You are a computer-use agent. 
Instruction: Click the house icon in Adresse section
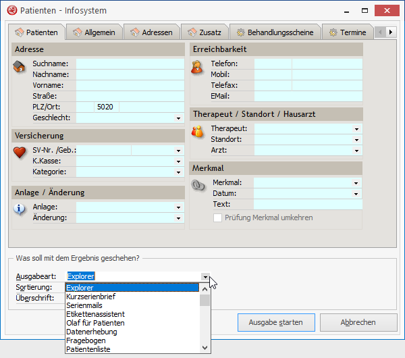coord(20,66)
